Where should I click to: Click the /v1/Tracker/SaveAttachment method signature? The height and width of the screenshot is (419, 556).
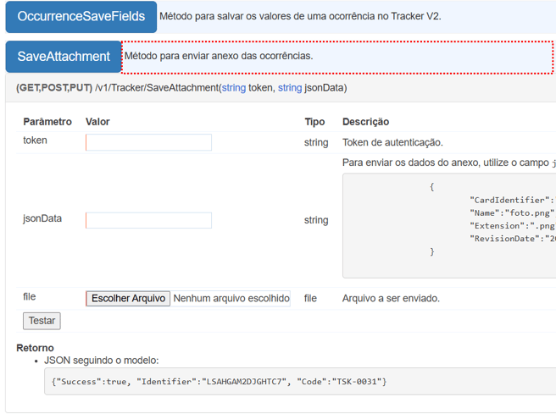(181, 88)
